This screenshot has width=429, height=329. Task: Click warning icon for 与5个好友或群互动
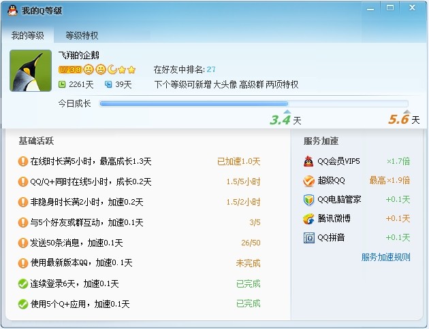23,222
